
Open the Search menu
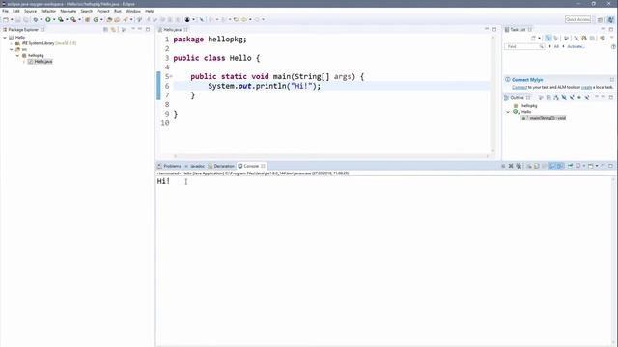(x=86, y=11)
